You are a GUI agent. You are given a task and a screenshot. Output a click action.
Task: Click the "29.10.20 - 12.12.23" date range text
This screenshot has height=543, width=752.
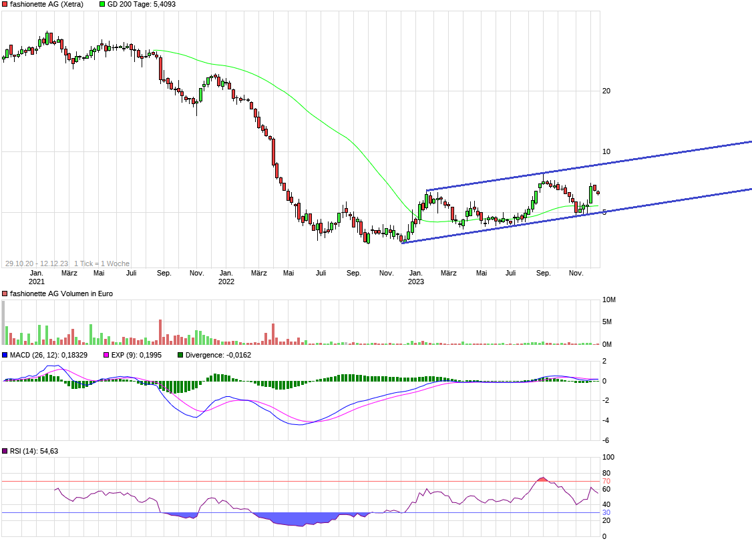coord(36,263)
